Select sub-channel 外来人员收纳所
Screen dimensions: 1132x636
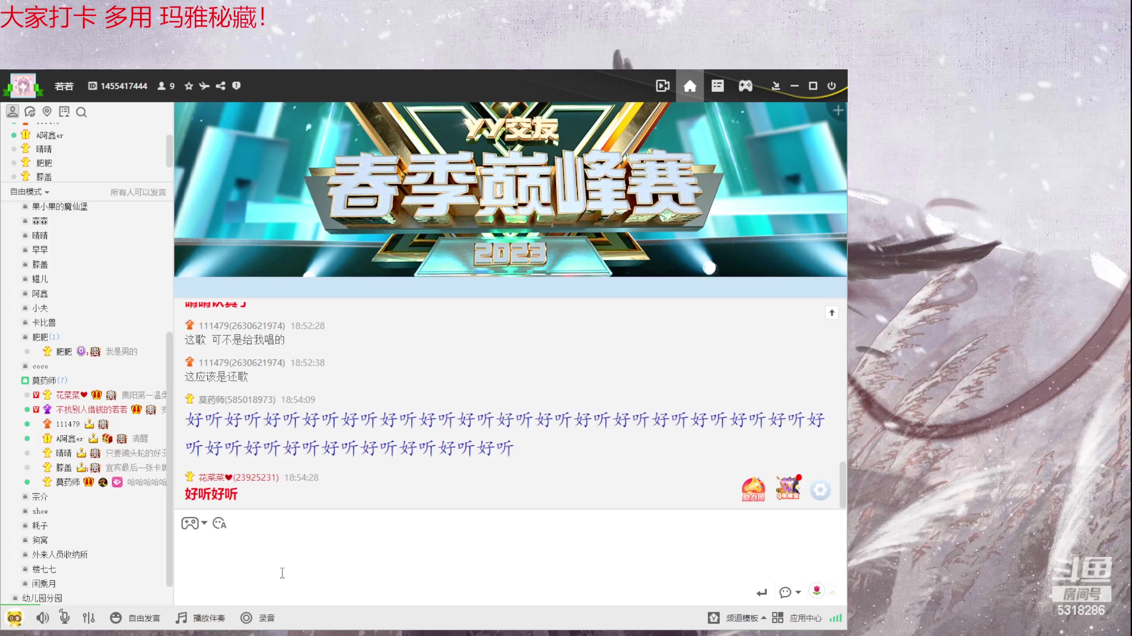point(60,554)
